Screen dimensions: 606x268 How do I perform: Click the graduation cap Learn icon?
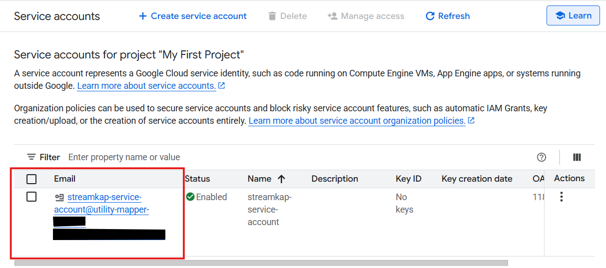(560, 15)
